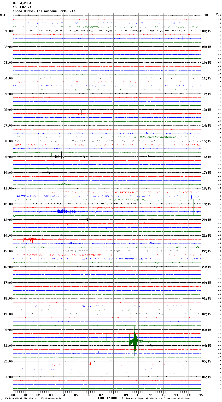Select the 10:00 MST row label

[x=8, y=173]
